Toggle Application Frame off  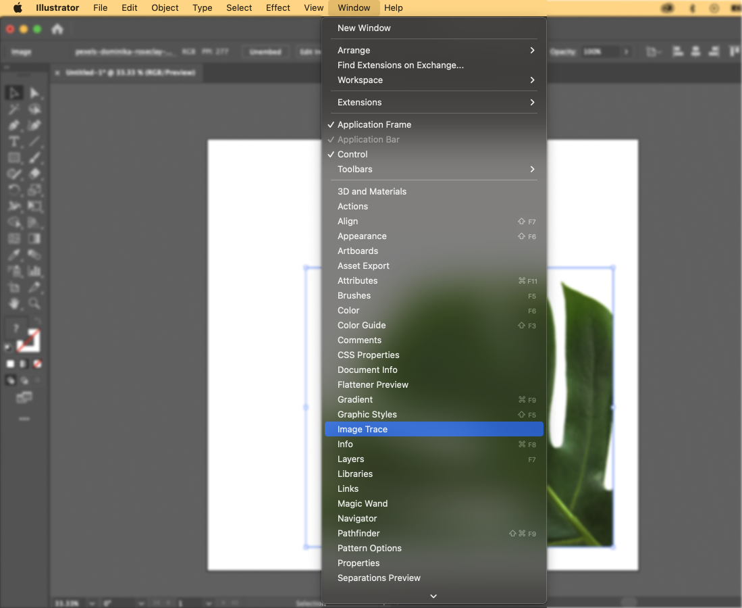pos(375,124)
